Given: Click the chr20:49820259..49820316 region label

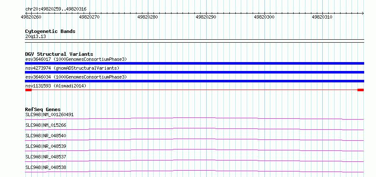Looking at the screenshot, I should (x=56, y=9).
